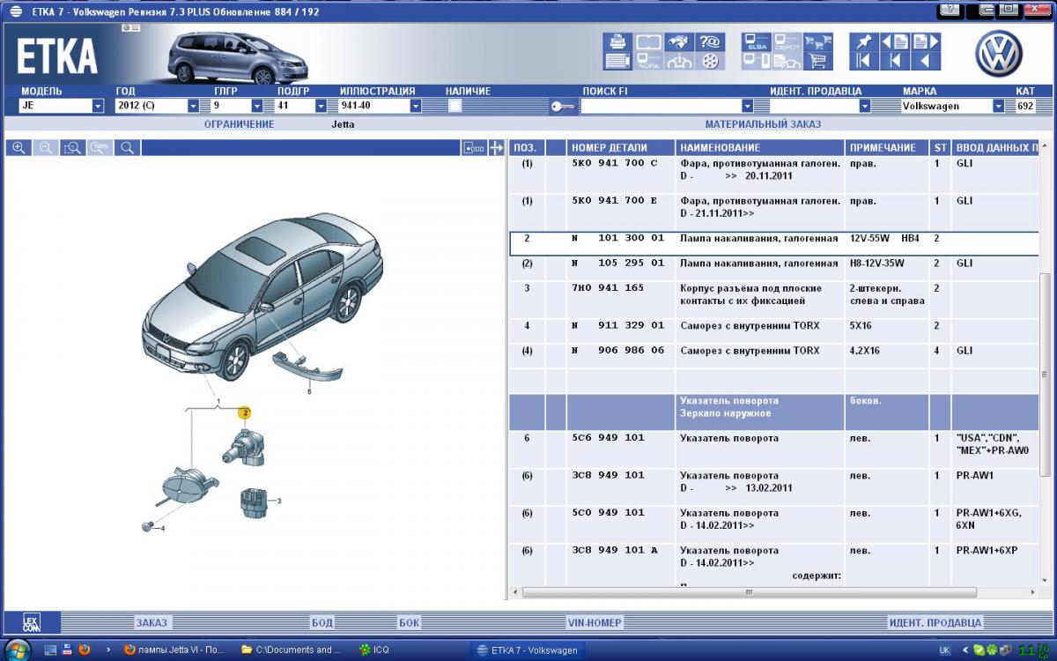The height and width of the screenshot is (661, 1057).
Task: Click the ПРИМЕЧАНИЕ column header
Action: pos(887,148)
